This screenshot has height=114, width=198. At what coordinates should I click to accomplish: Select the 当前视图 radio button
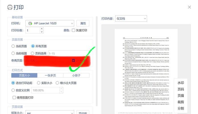pos(13,53)
